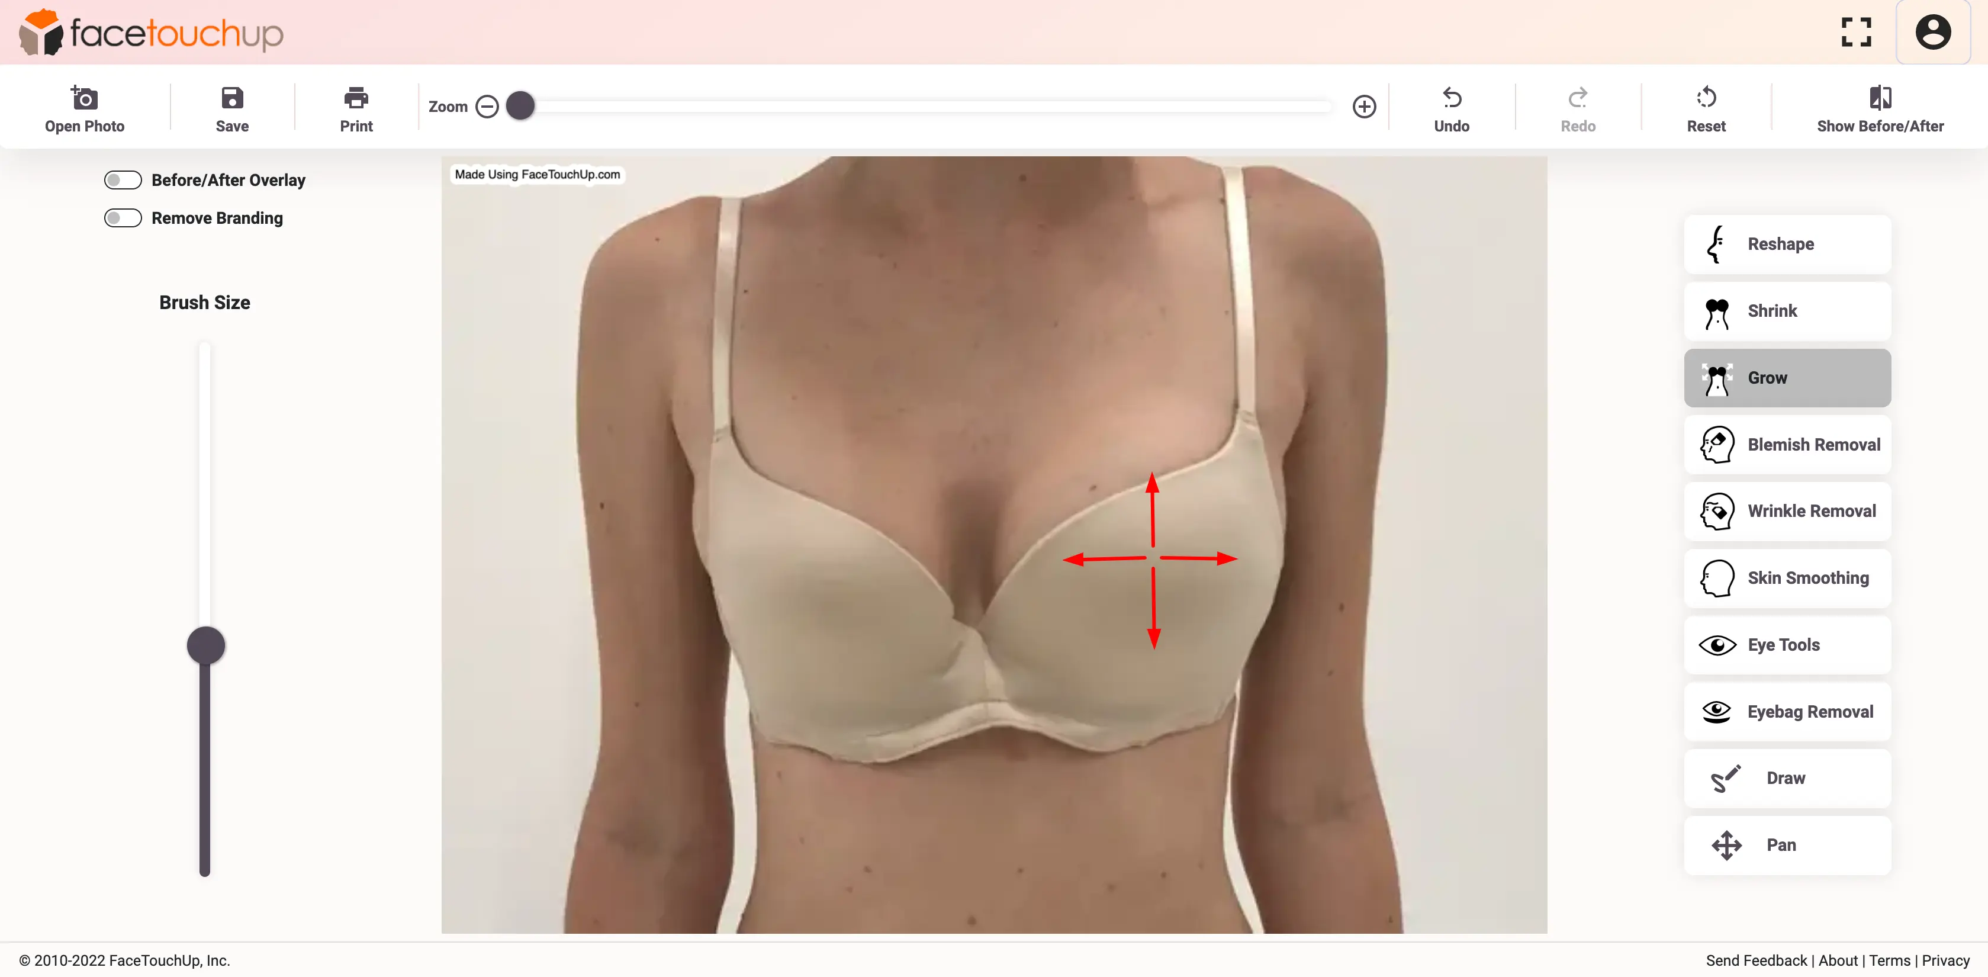Open the Blemish Removal tool

1787,445
